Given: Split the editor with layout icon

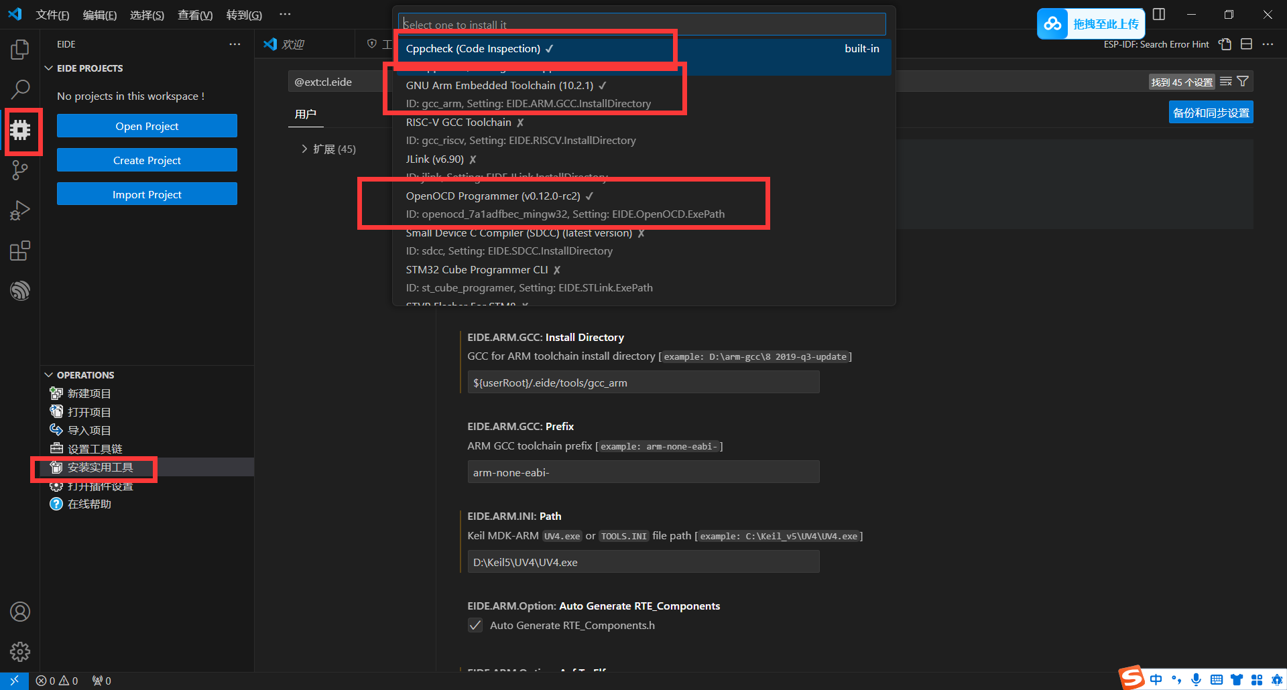Looking at the screenshot, I should pyautogui.click(x=1246, y=44).
